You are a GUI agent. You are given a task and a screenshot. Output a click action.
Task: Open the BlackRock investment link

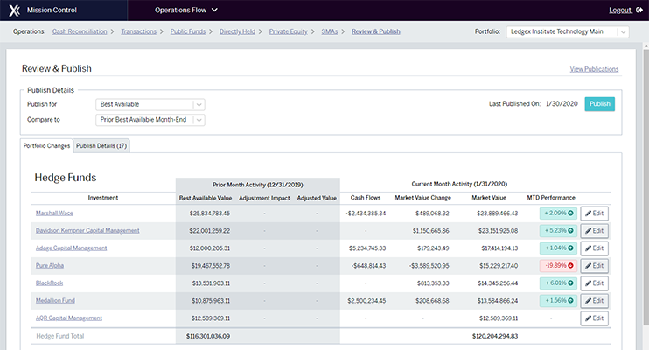pos(49,283)
